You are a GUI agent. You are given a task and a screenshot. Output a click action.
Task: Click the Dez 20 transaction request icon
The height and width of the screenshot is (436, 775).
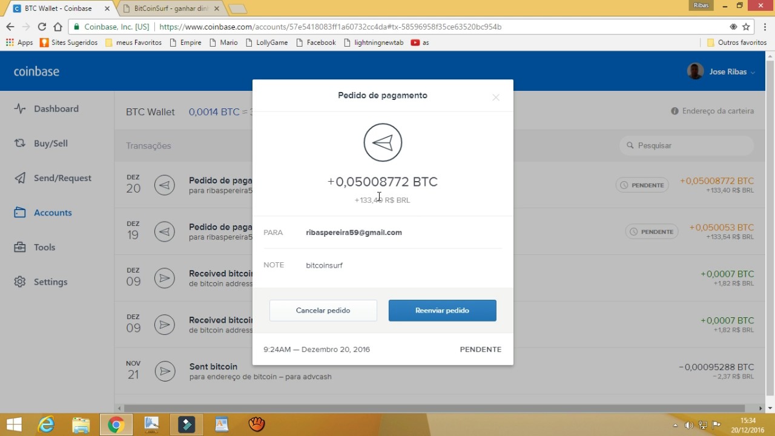(x=164, y=185)
